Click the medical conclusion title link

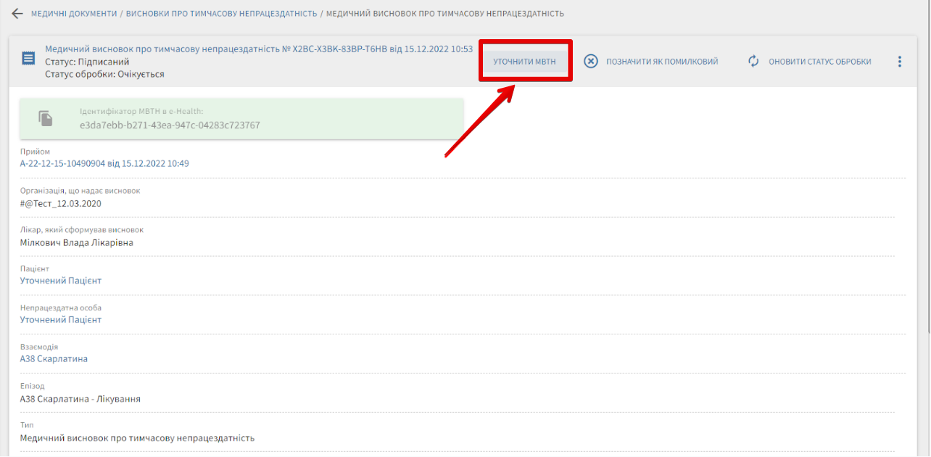click(x=258, y=49)
